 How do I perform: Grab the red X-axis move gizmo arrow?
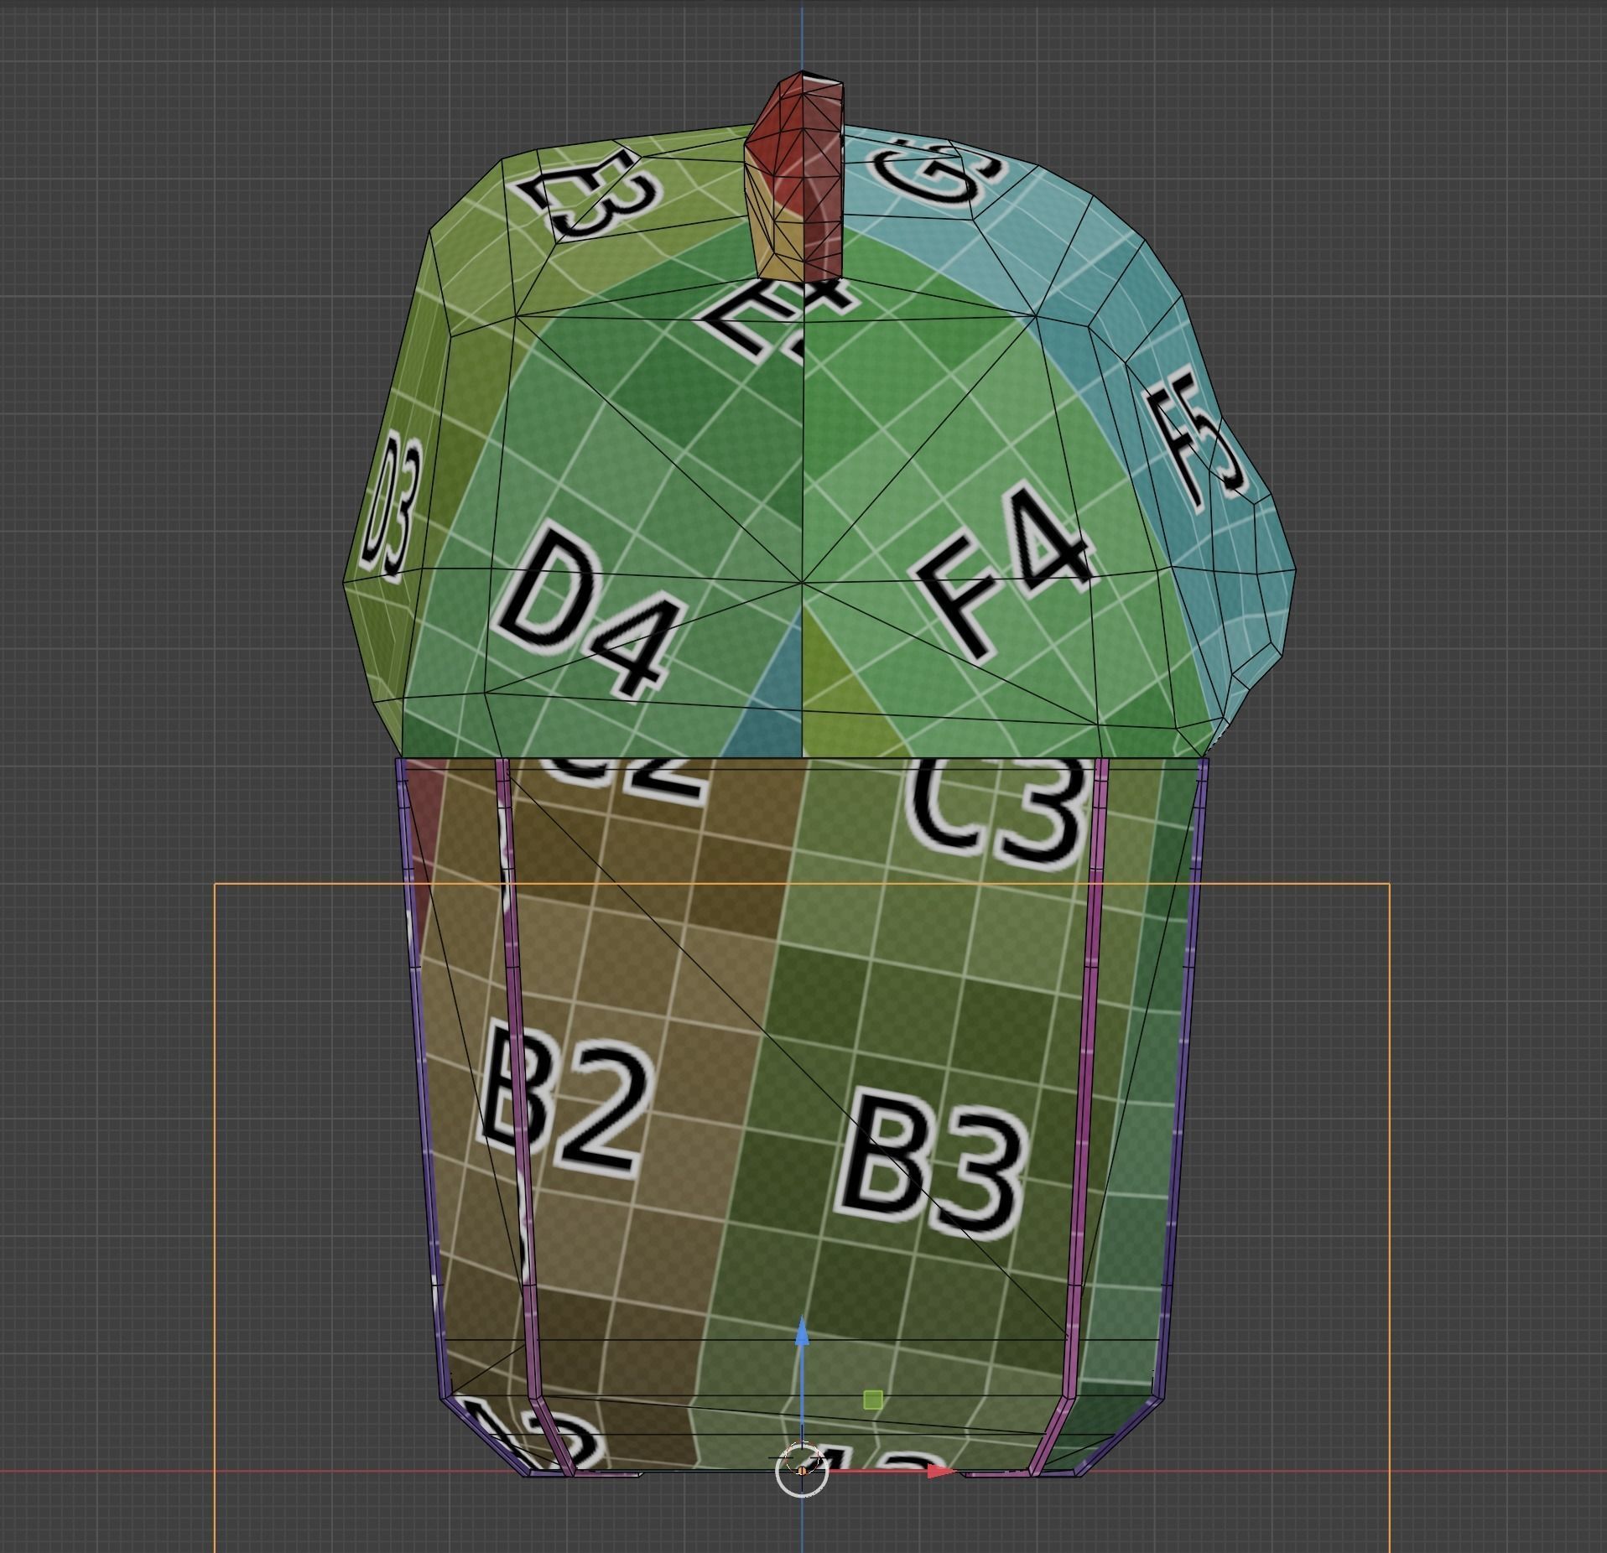[x=941, y=1471]
